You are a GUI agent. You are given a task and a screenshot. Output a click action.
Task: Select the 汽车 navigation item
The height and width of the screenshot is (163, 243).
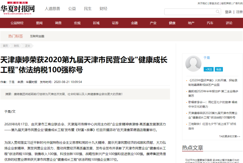210,23
